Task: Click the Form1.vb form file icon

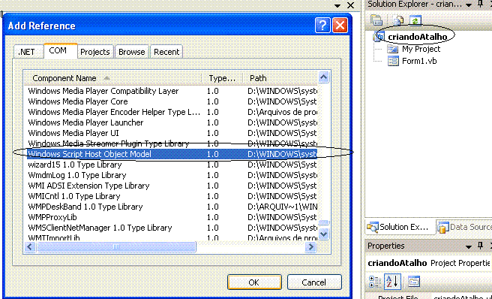Action: tap(393, 61)
